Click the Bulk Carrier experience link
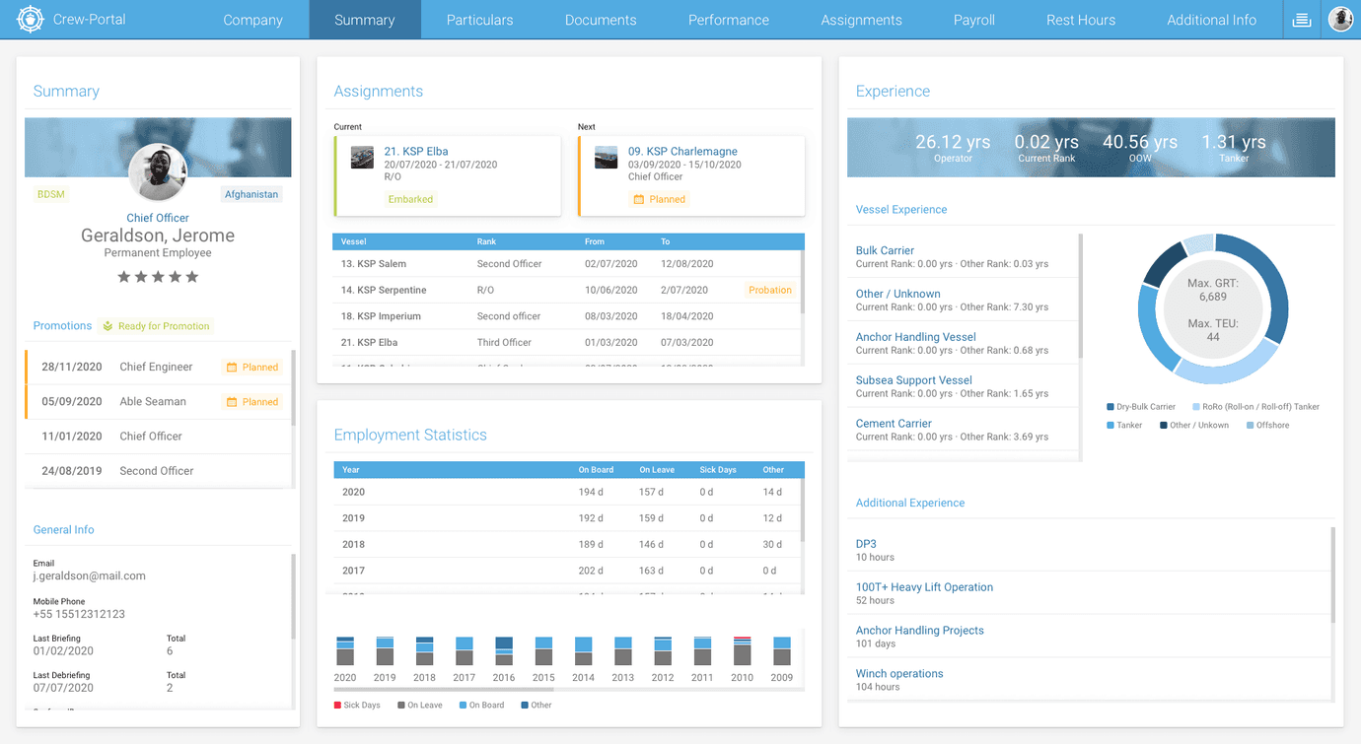Image resolution: width=1361 pixels, height=744 pixels. [885, 250]
